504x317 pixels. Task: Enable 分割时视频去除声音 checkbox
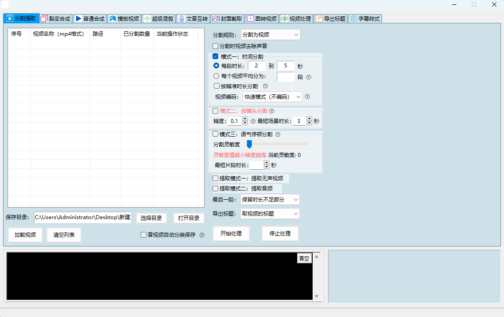[x=216, y=46]
